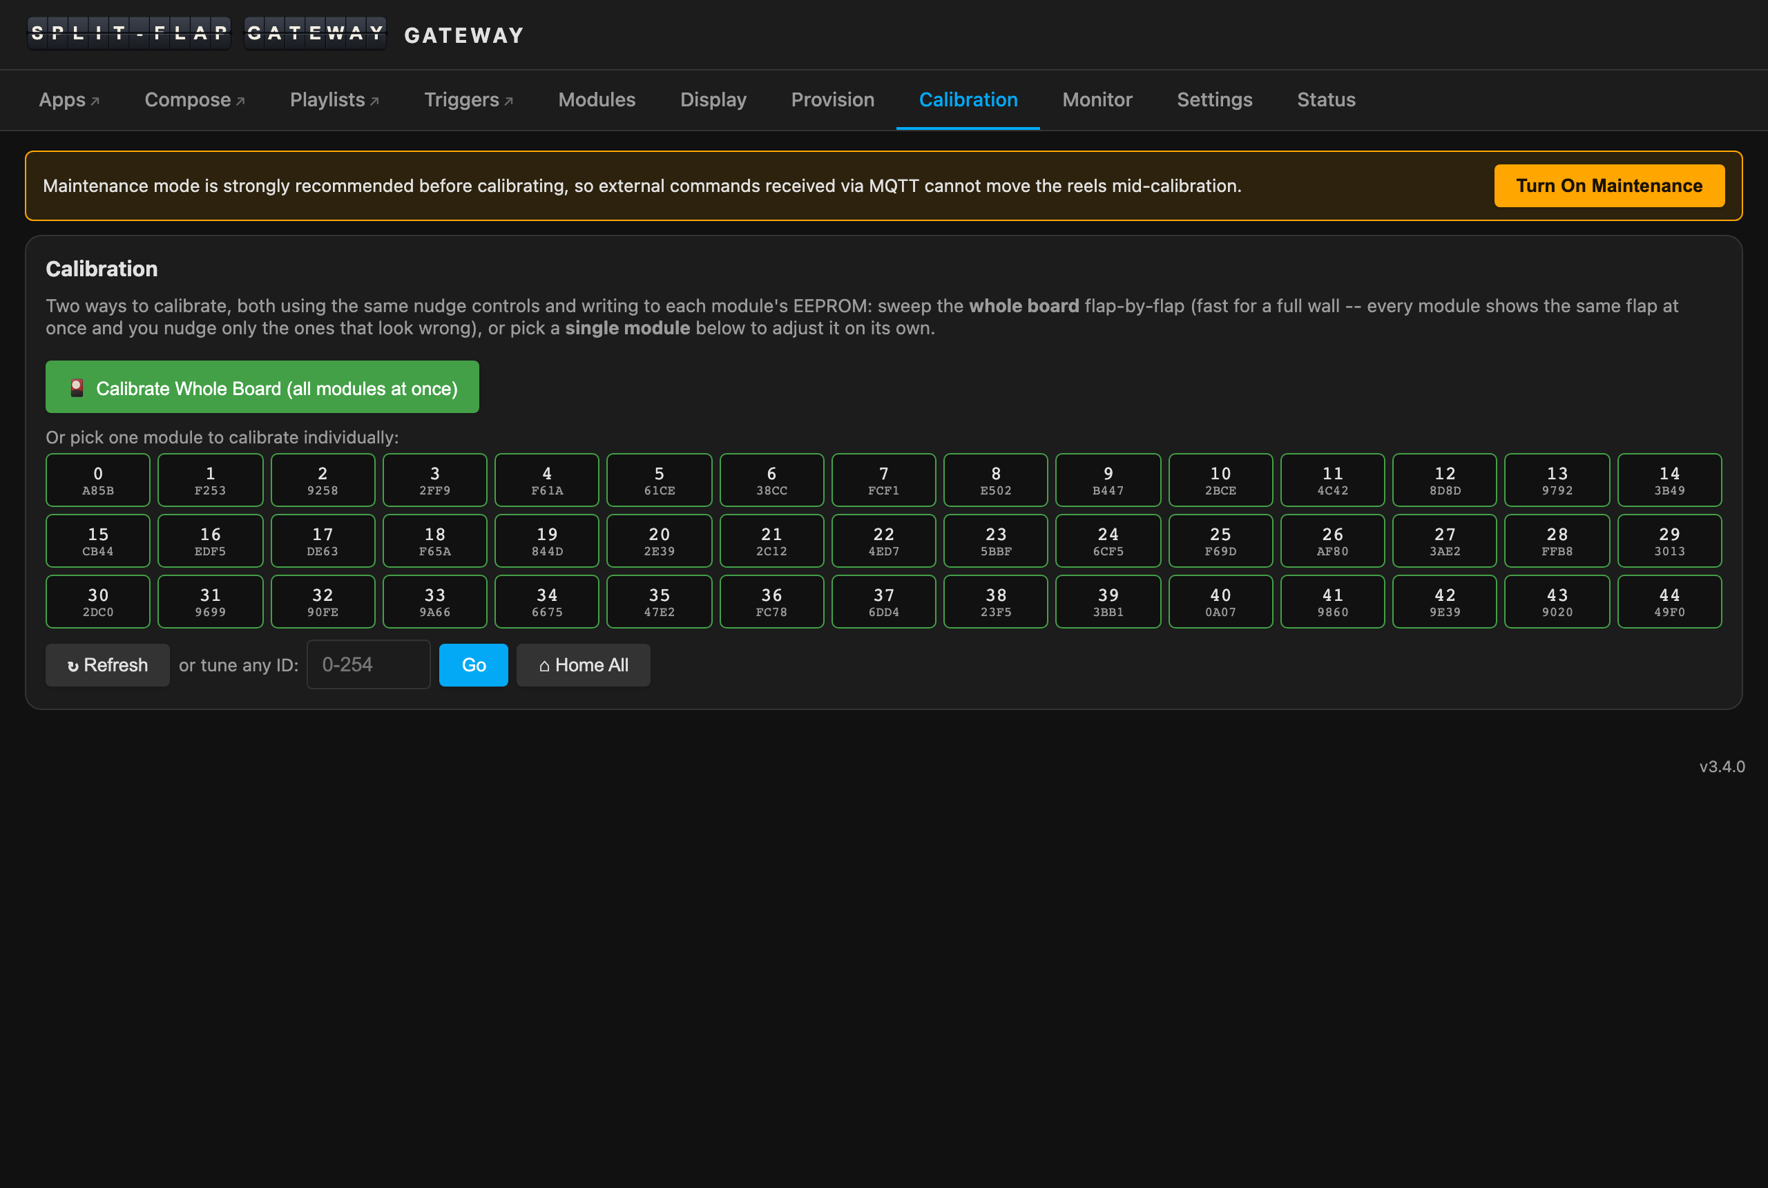Screen dimensions: 1768x1188
Task: Open module 17 DE63 calibration
Action: click(323, 541)
